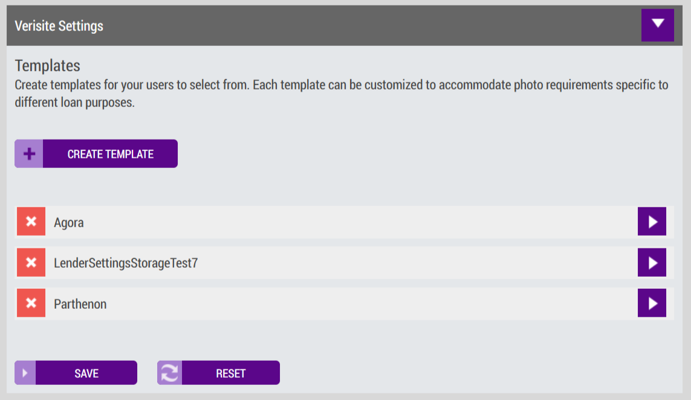Screen dimensions: 691x400
Task: Remove the Parthenon template with red X
Action: [31, 303]
